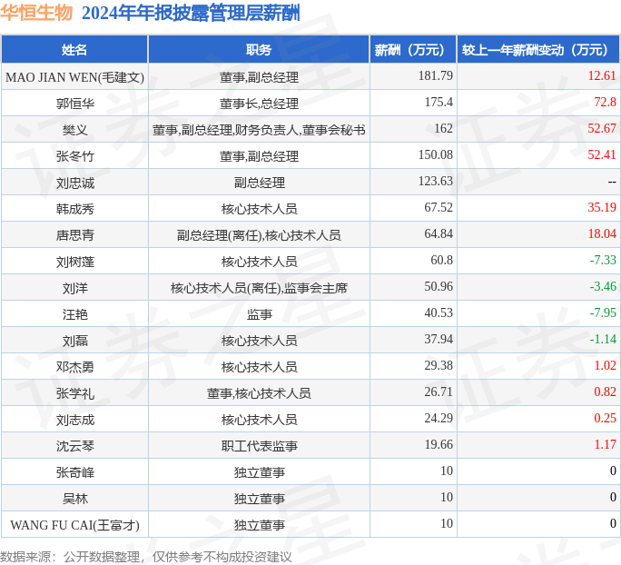
Task: Click salary value 19.66
Action: 439,444
